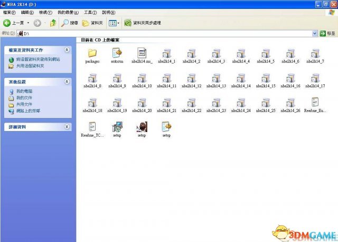Open the 編輯(E) Edit menu
The image size is (338, 242).
click(27, 13)
